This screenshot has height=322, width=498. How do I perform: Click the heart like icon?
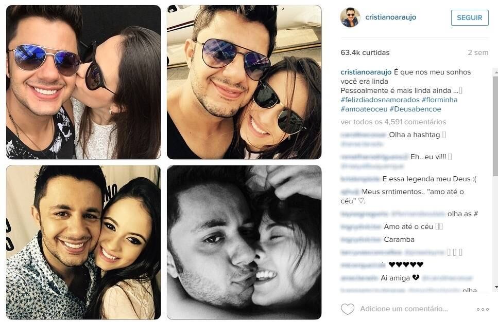click(x=347, y=309)
